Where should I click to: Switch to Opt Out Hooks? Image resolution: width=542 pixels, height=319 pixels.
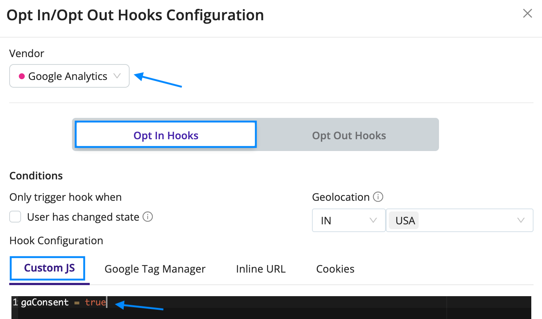349,135
